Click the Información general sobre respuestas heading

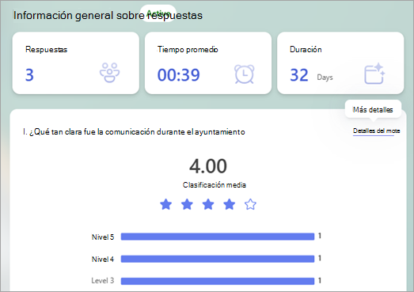[x=108, y=15]
